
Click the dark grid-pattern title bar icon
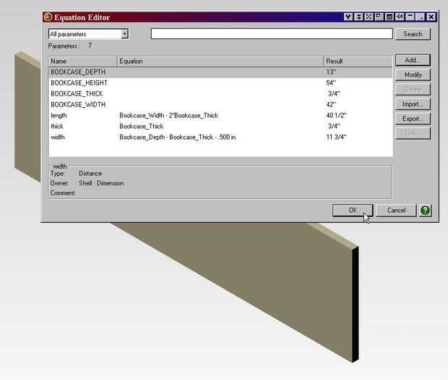tap(389, 17)
